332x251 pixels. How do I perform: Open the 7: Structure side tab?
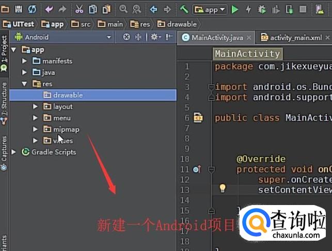(4, 103)
